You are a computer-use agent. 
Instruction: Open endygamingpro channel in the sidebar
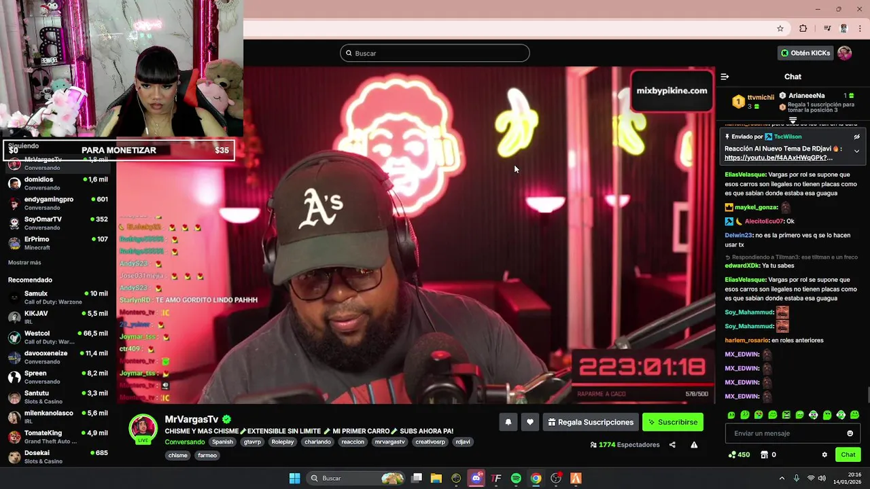point(58,203)
